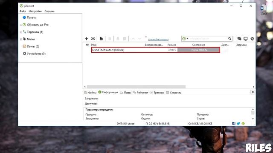Click the Пакеты icon in sidebar
The width and height of the screenshot is (273, 153).
[24, 17]
